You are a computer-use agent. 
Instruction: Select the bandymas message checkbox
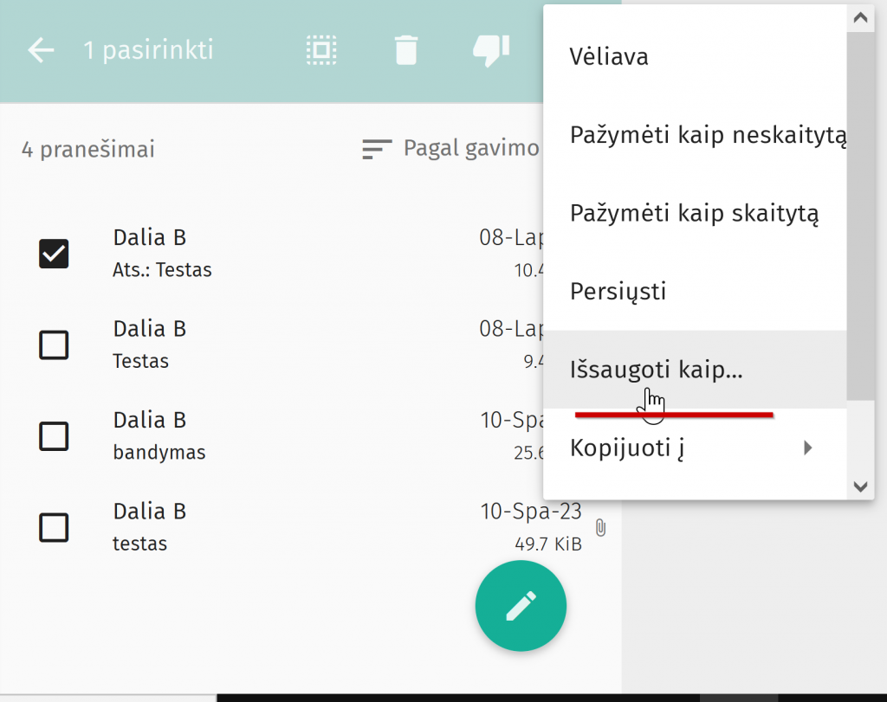(x=54, y=436)
